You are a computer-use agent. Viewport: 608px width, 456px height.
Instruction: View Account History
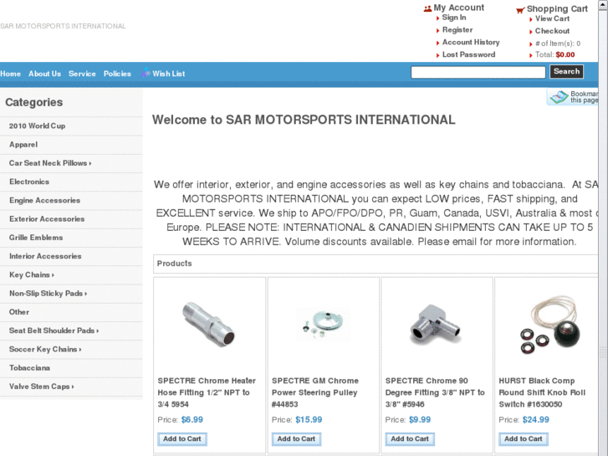pos(471,43)
